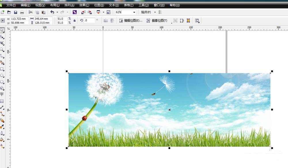The width and height of the screenshot is (288, 168).
Task: Select the Crop tool in toolbox
Action: (2, 43)
